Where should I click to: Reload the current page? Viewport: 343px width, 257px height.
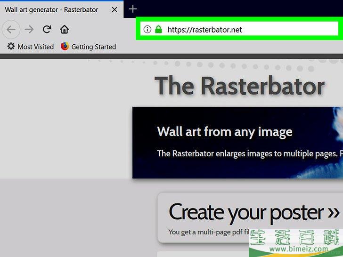(x=47, y=29)
